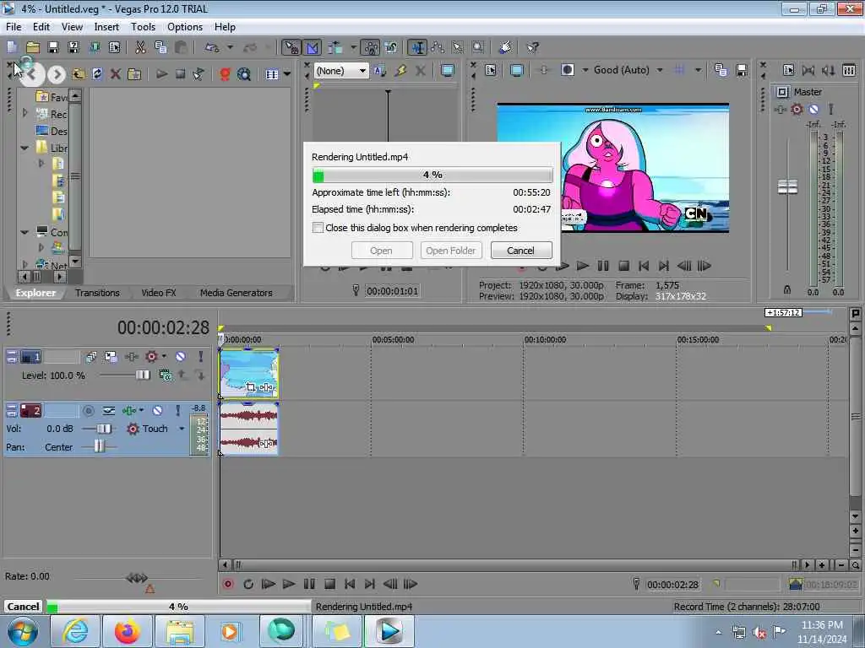Click the Undo arrow toolbar icon
The height and width of the screenshot is (648, 865).
coord(212,47)
